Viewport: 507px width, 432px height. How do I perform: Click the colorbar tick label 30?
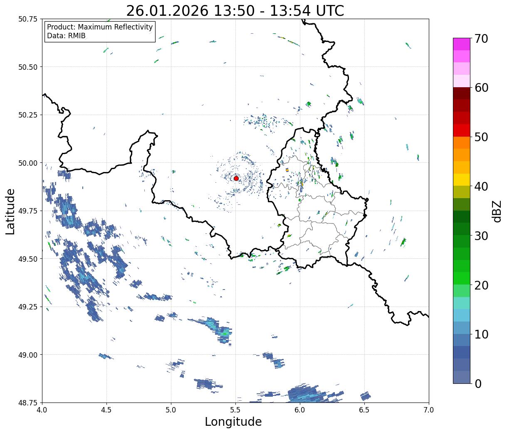click(x=481, y=236)
